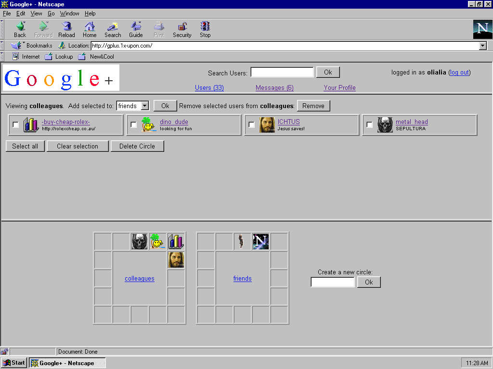The height and width of the screenshot is (369, 493).
Task: Select the metal_head user checkbox
Action: [369, 125]
